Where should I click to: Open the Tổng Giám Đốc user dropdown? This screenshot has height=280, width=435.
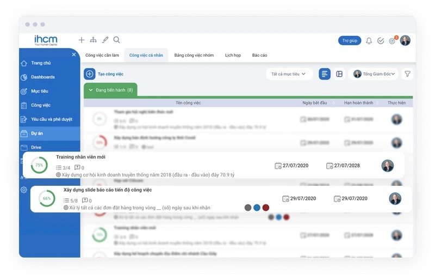[374, 74]
